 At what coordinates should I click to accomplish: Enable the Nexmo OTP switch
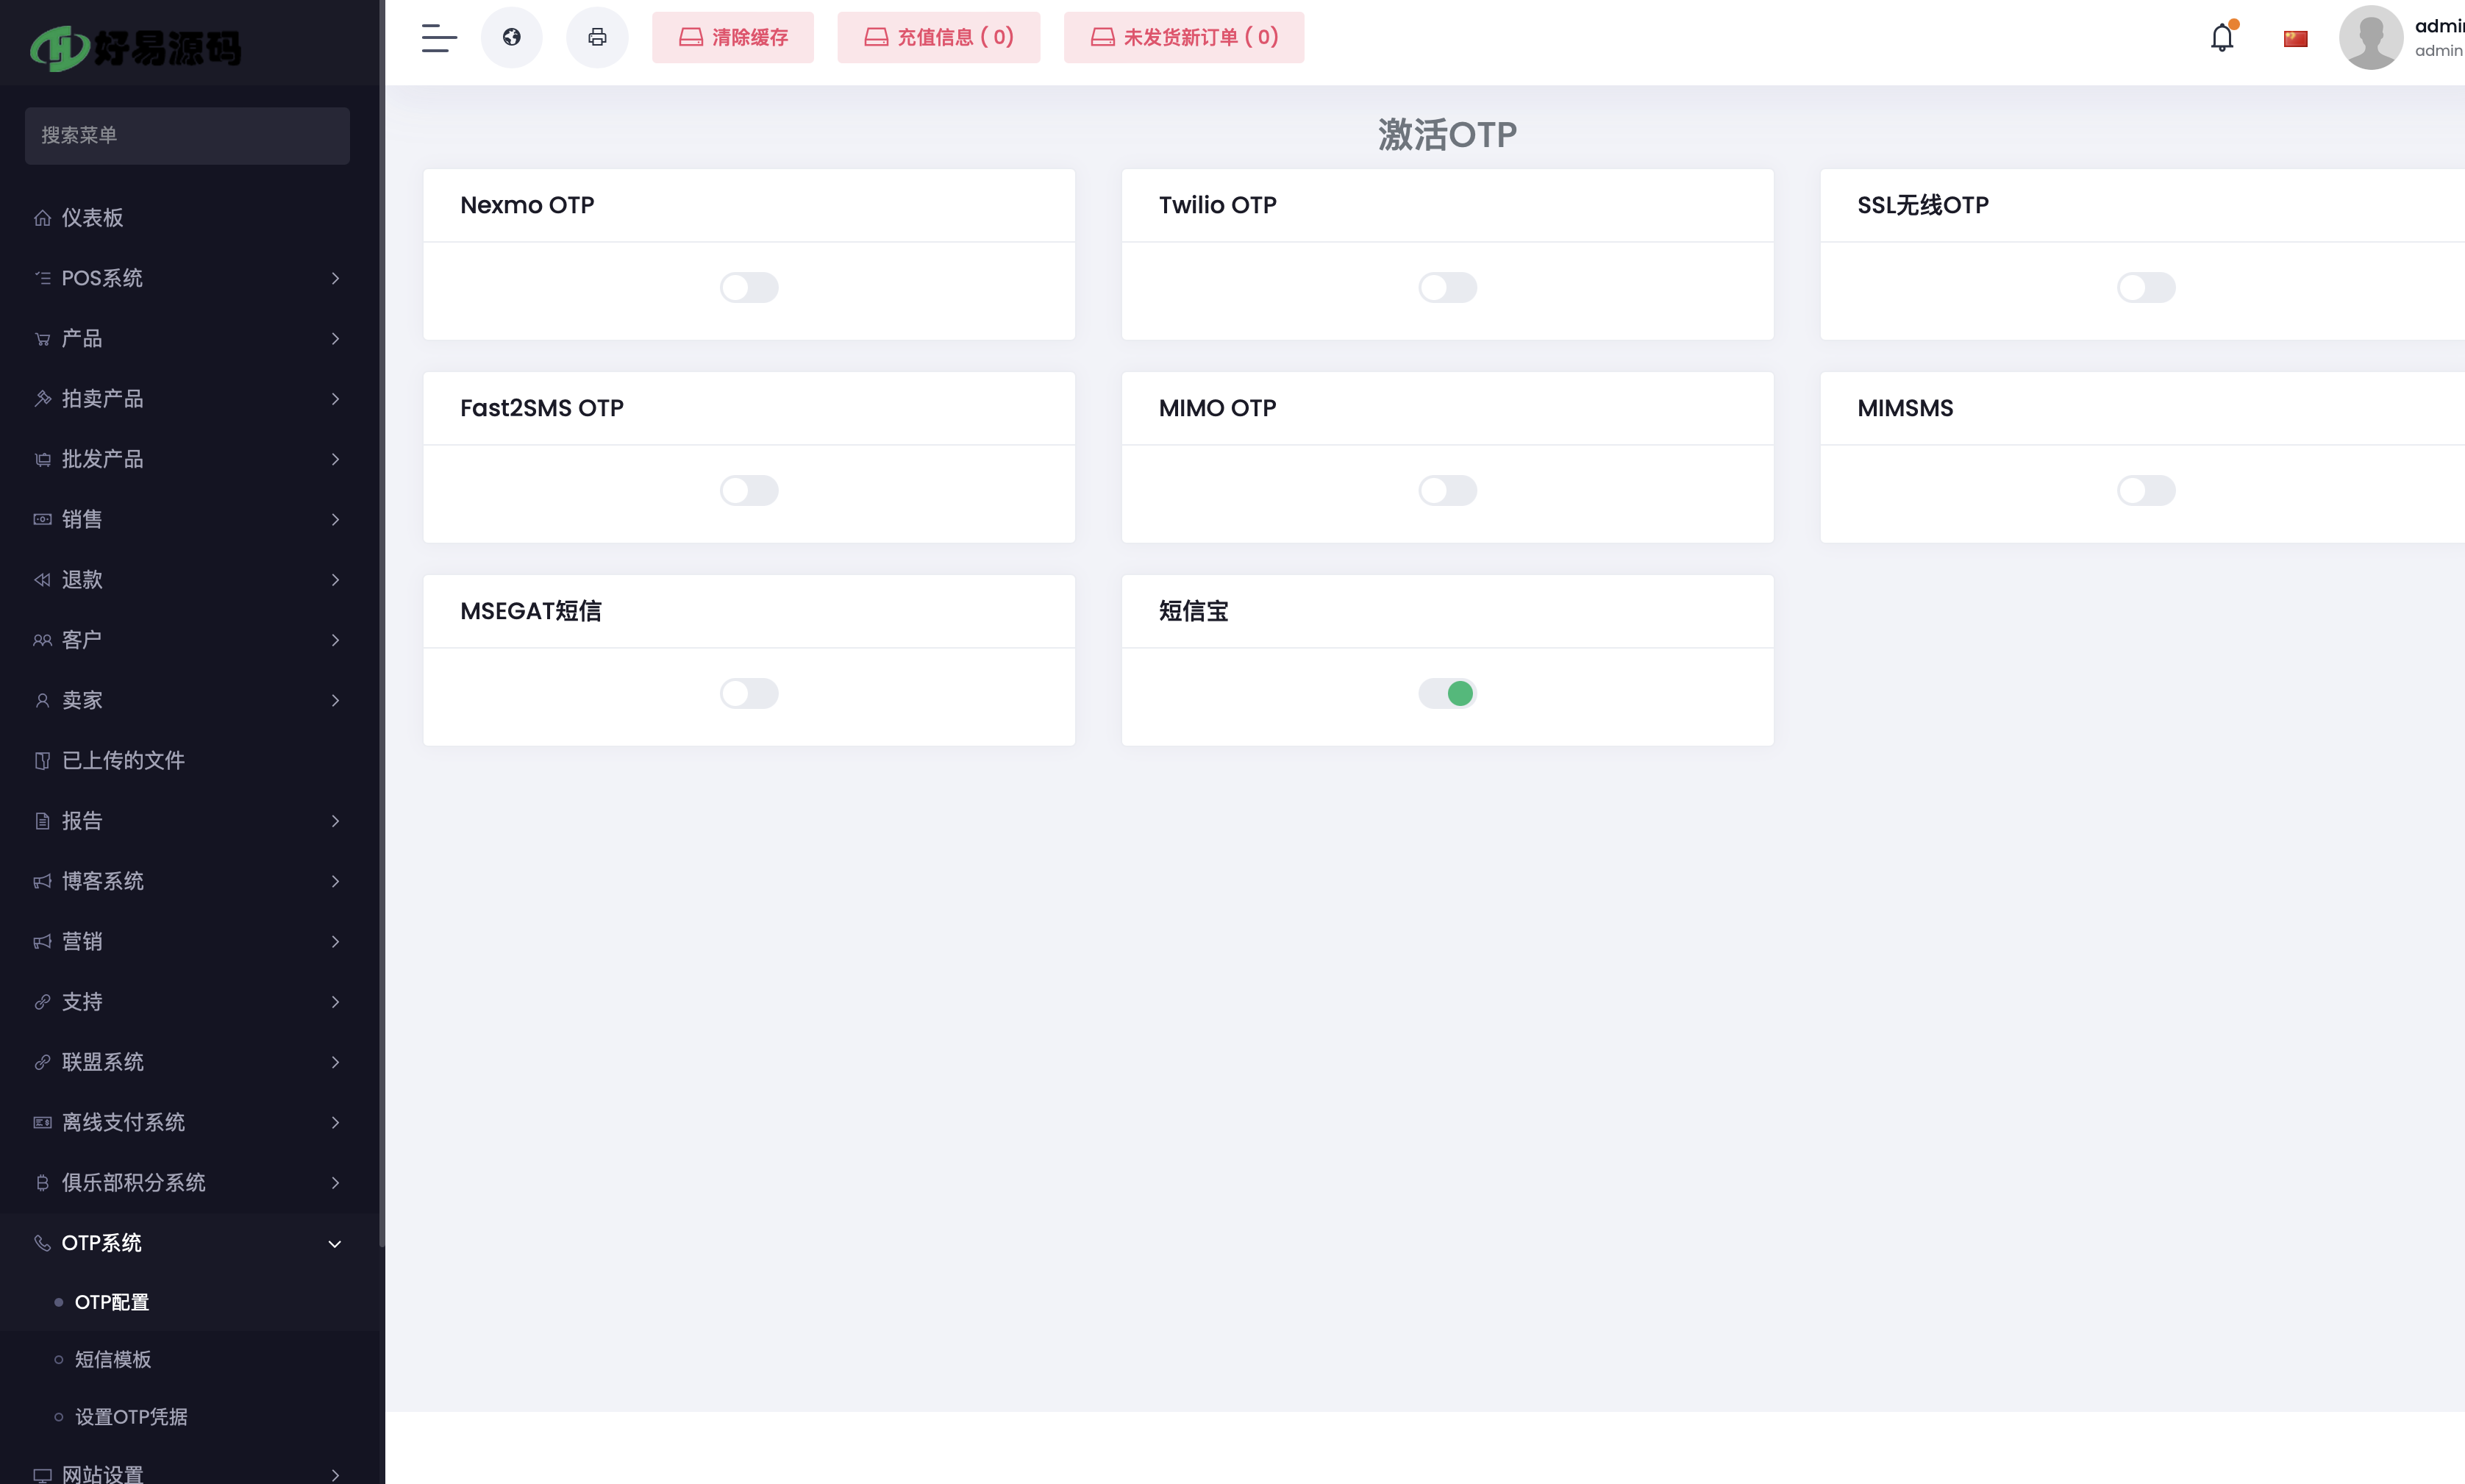[749, 288]
